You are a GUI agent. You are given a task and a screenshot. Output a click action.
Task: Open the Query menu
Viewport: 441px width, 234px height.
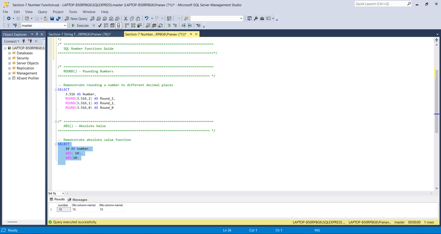coord(42,11)
